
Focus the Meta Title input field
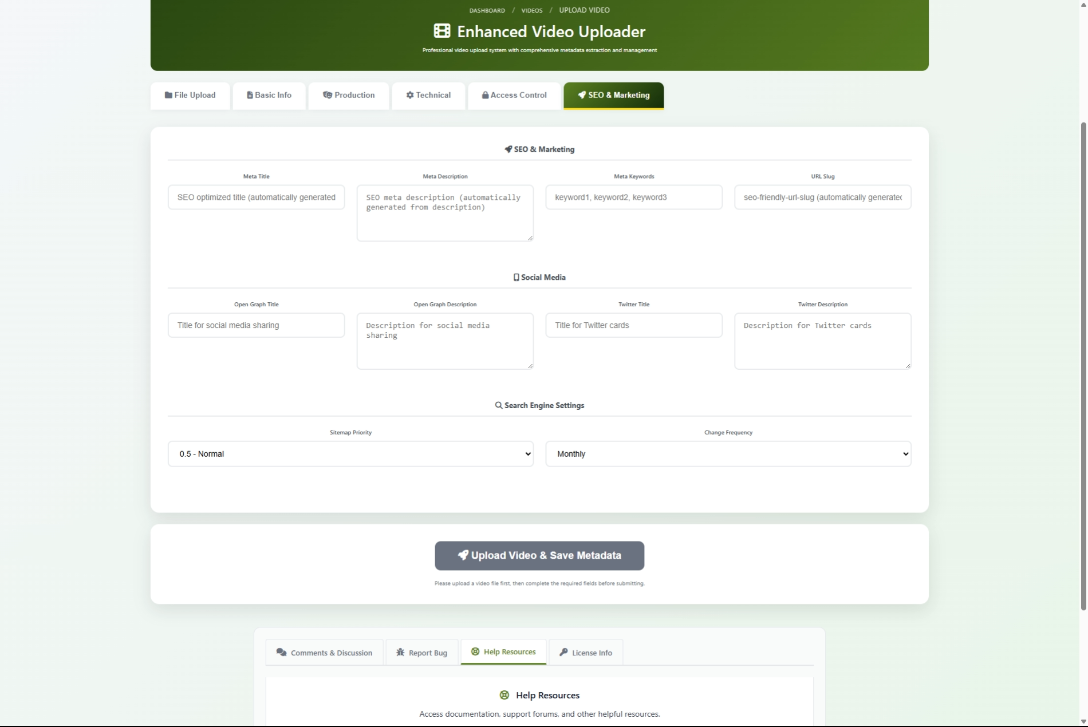pos(256,197)
